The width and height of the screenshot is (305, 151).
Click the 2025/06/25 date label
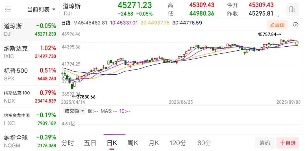pos(181,102)
